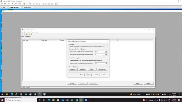
Task: Click the maximum userdumps value field
Action: coord(100,63)
